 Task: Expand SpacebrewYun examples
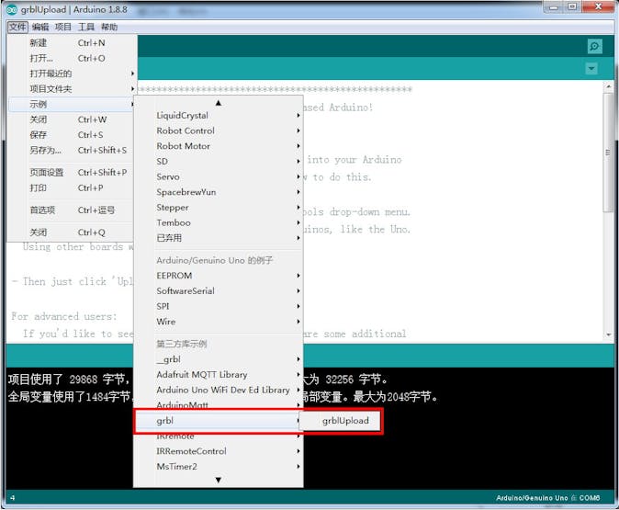(219, 192)
